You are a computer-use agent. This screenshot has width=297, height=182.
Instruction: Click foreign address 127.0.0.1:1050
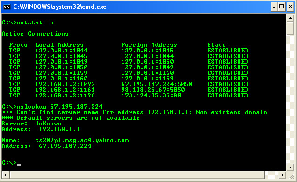coord(147,62)
